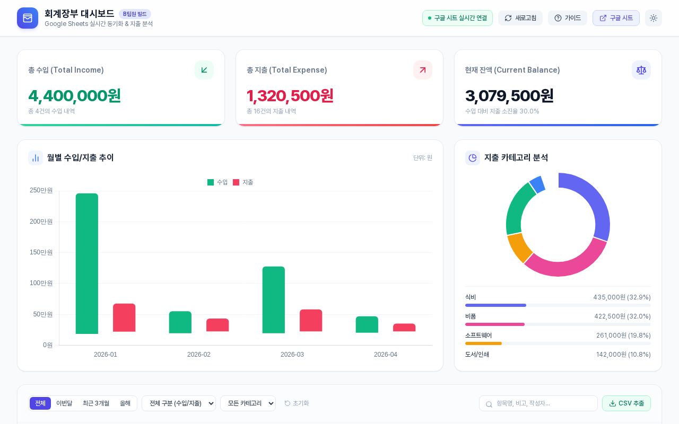Select the 올해 period tab

[125, 403]
